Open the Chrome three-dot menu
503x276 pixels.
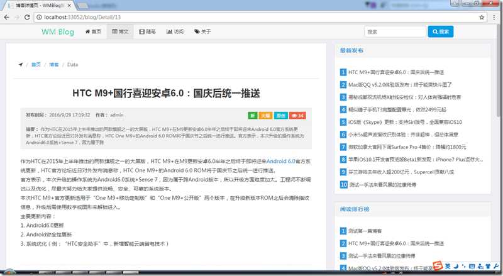pyautogui.click(x=494, y=18)
